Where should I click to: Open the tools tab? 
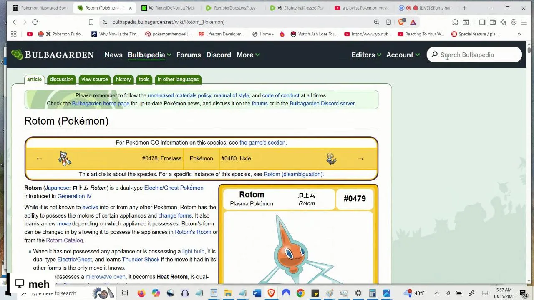144,80
